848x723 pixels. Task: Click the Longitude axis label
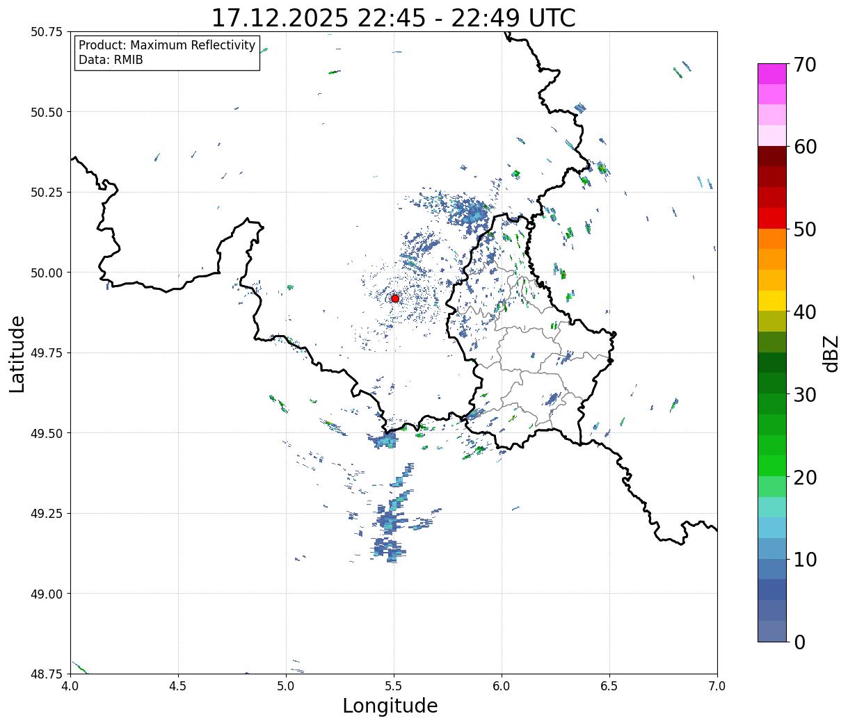(390, 706)
